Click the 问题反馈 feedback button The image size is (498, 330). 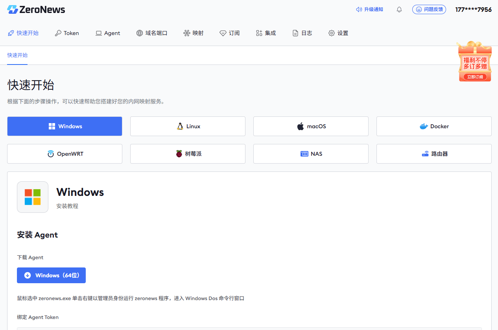[x=429, y=9]
